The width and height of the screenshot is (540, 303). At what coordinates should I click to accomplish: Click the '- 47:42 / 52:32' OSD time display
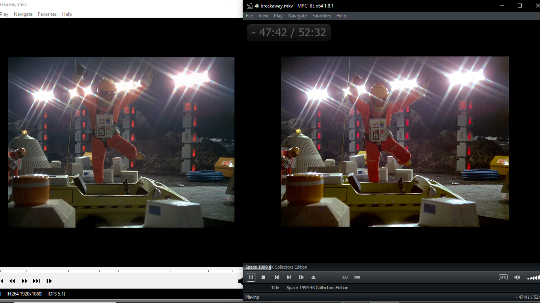point(289,32)
